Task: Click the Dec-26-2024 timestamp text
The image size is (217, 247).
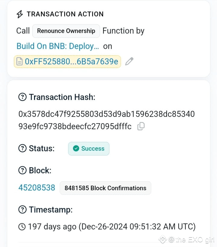Action: point(137,227)
